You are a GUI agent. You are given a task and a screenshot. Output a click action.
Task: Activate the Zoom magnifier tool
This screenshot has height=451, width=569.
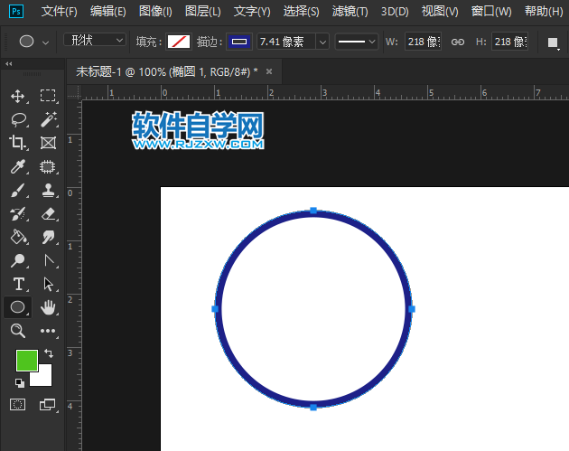tap(17, 331)
